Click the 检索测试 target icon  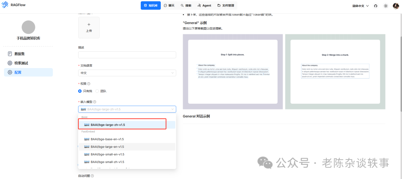[x=10, y=63]
